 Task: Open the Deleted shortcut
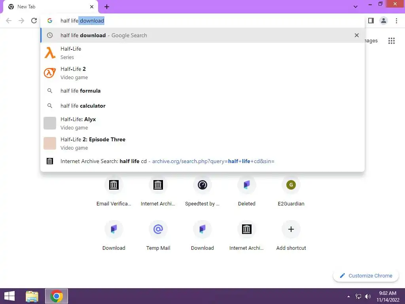click(x=247, y=192)
